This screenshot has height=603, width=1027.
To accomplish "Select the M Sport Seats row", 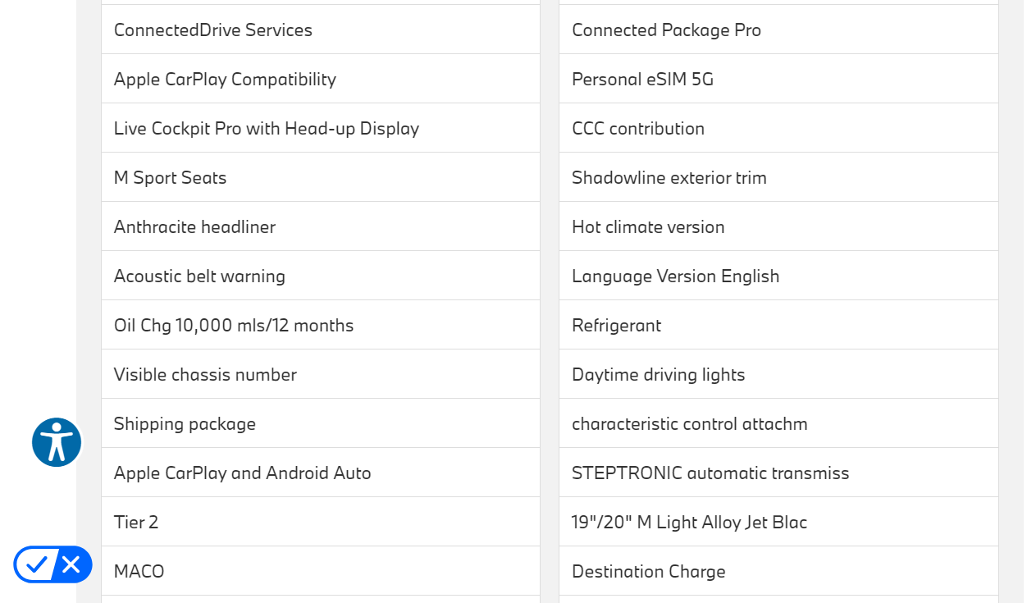I will [170, 178].
